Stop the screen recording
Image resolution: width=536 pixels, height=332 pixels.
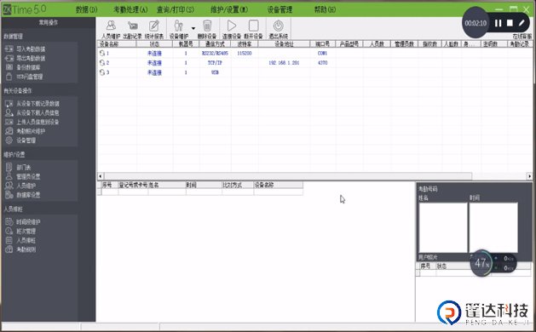point(510,23)
